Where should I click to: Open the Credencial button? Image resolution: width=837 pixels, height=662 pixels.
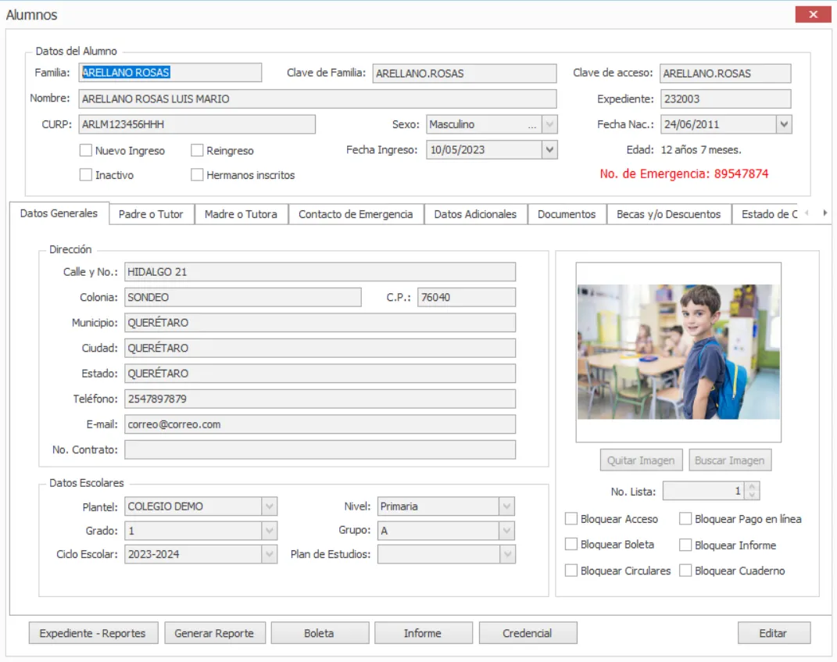point(527,633)
